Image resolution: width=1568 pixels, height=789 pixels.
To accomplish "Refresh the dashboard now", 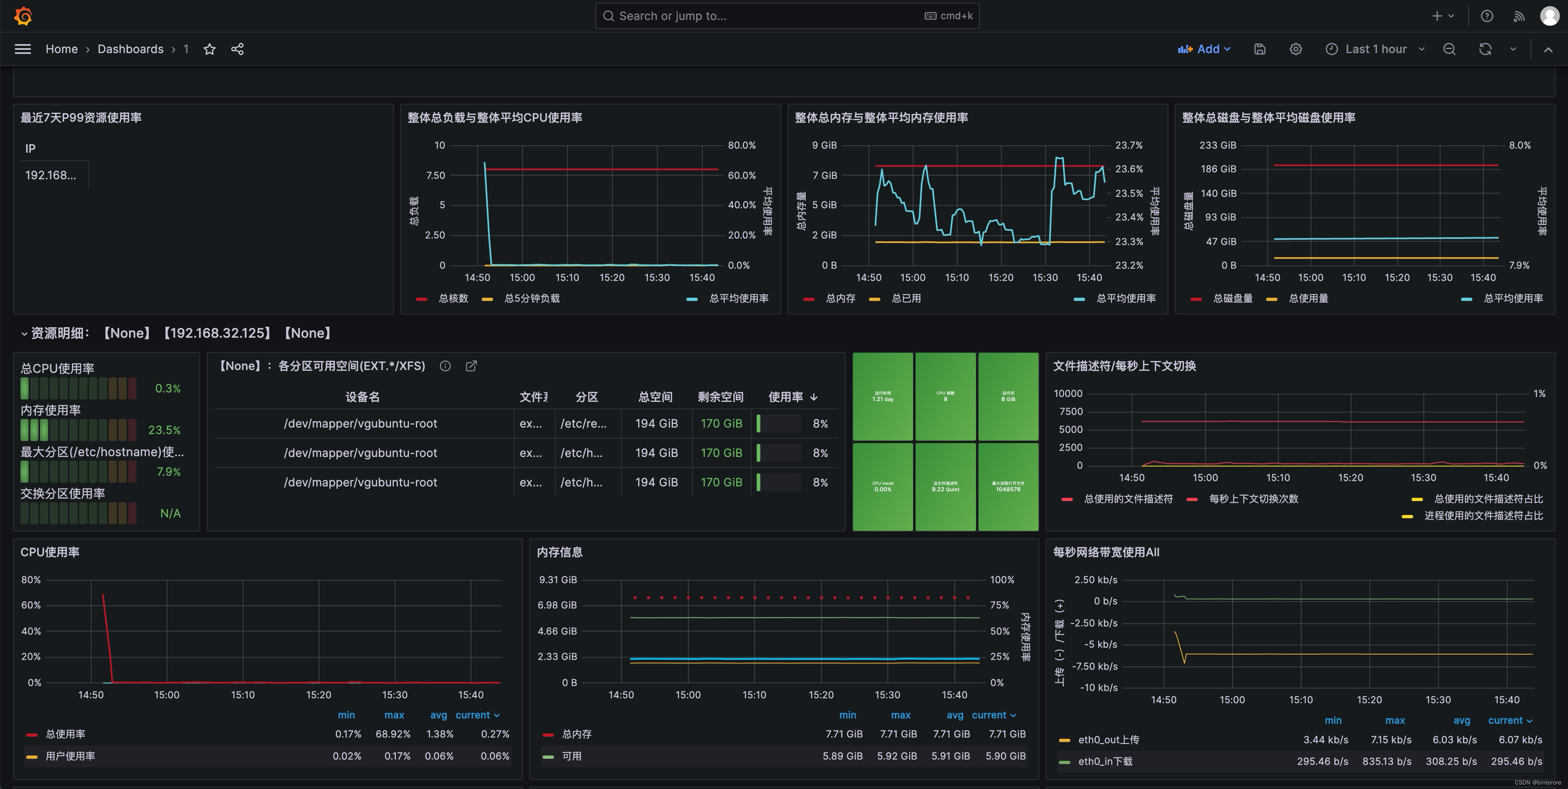I will 1485,49.
